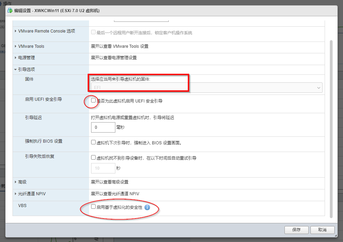Click the 毫秒 unit label
The width and height of the screenshot is (343, 242).
(x=121, y=127)
